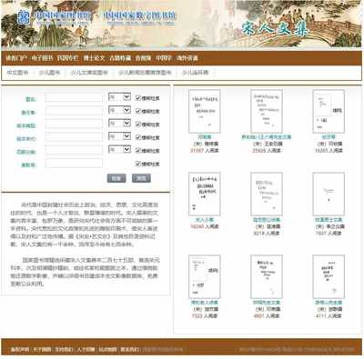364x359 pixels.
Task: Focus the 版本类型 input field
Action: (x=74, y=124)
